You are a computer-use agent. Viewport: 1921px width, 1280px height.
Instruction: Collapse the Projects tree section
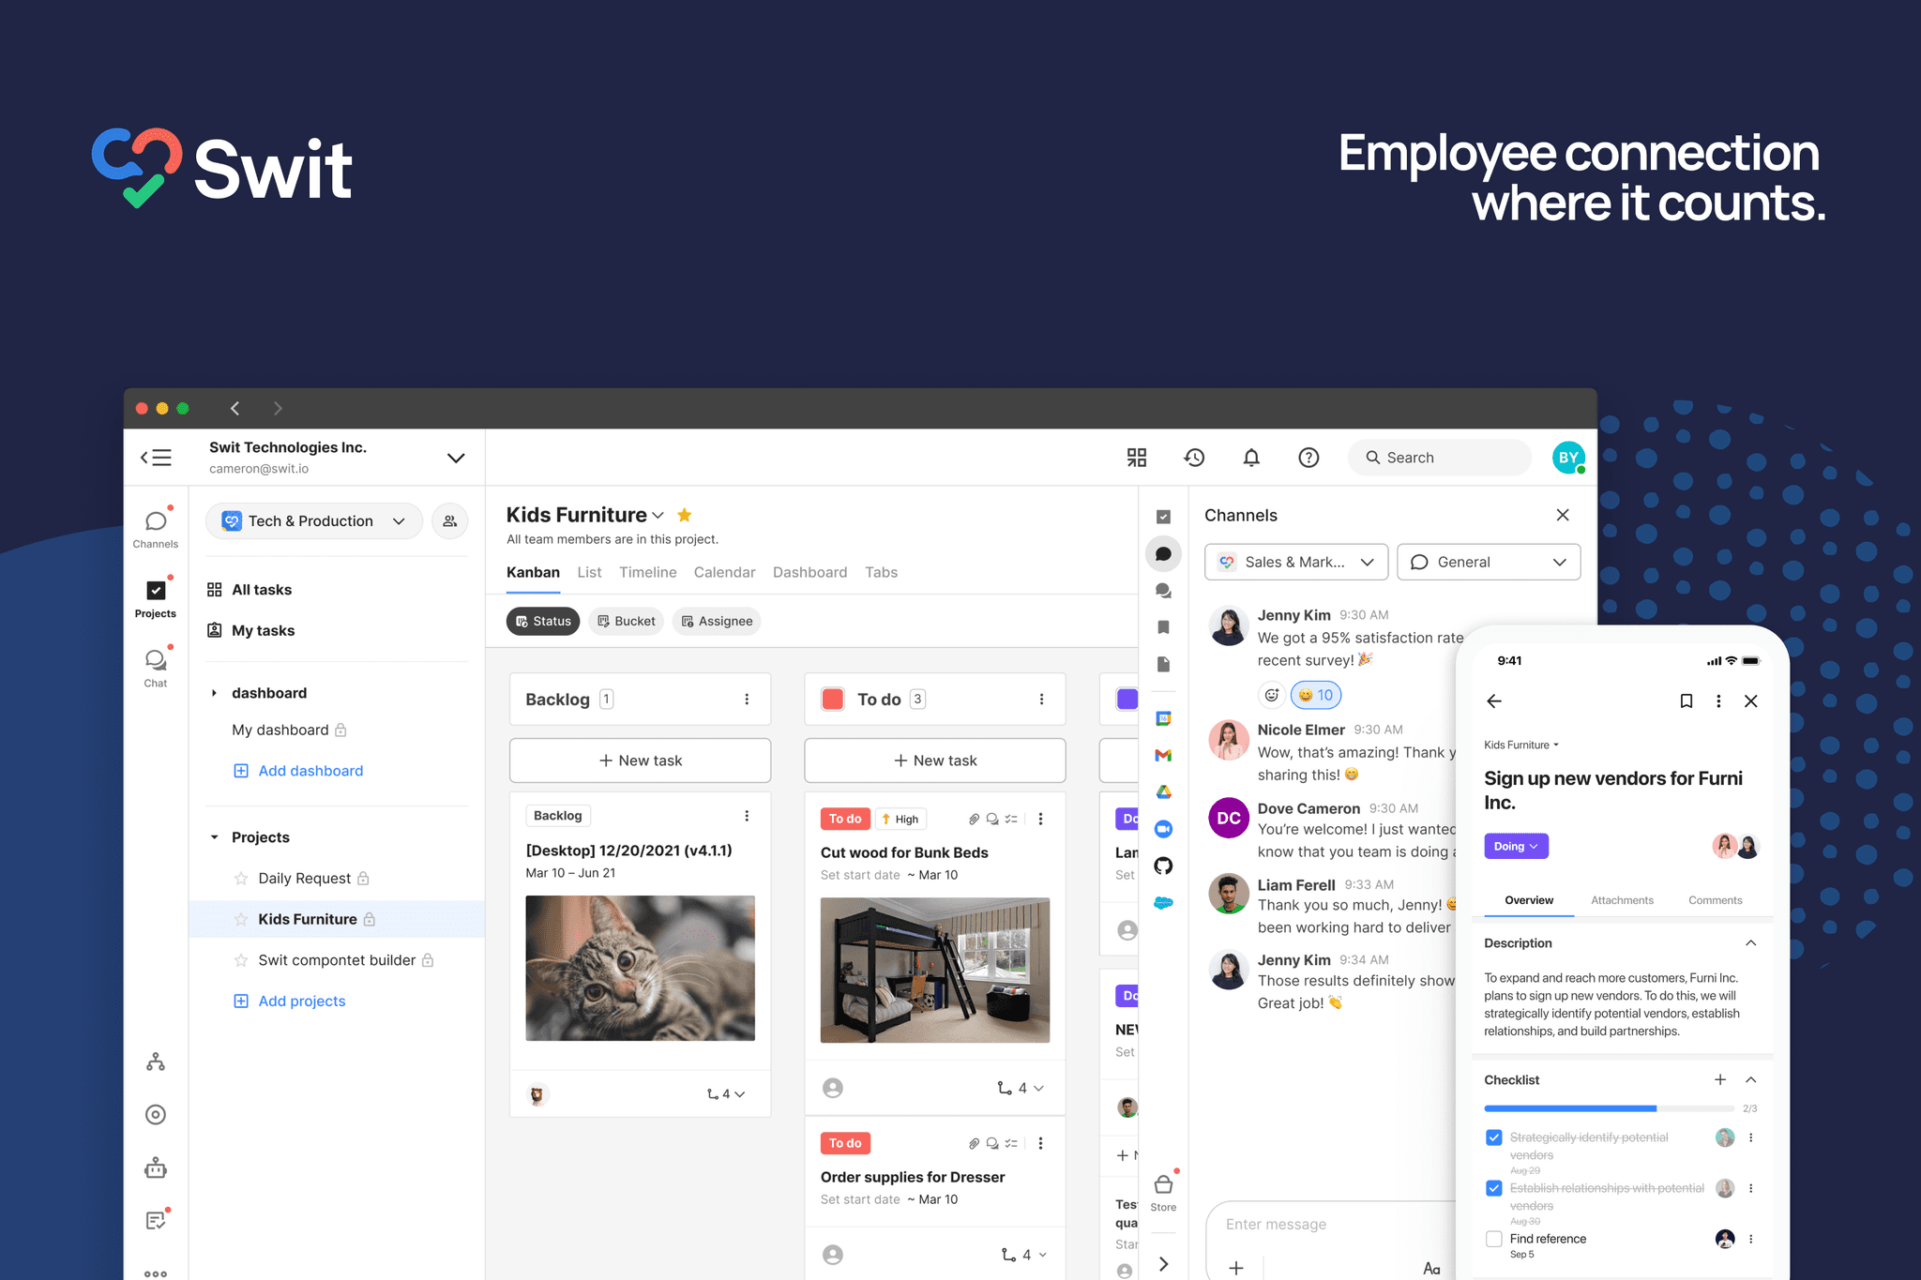[x=215, y=837]
